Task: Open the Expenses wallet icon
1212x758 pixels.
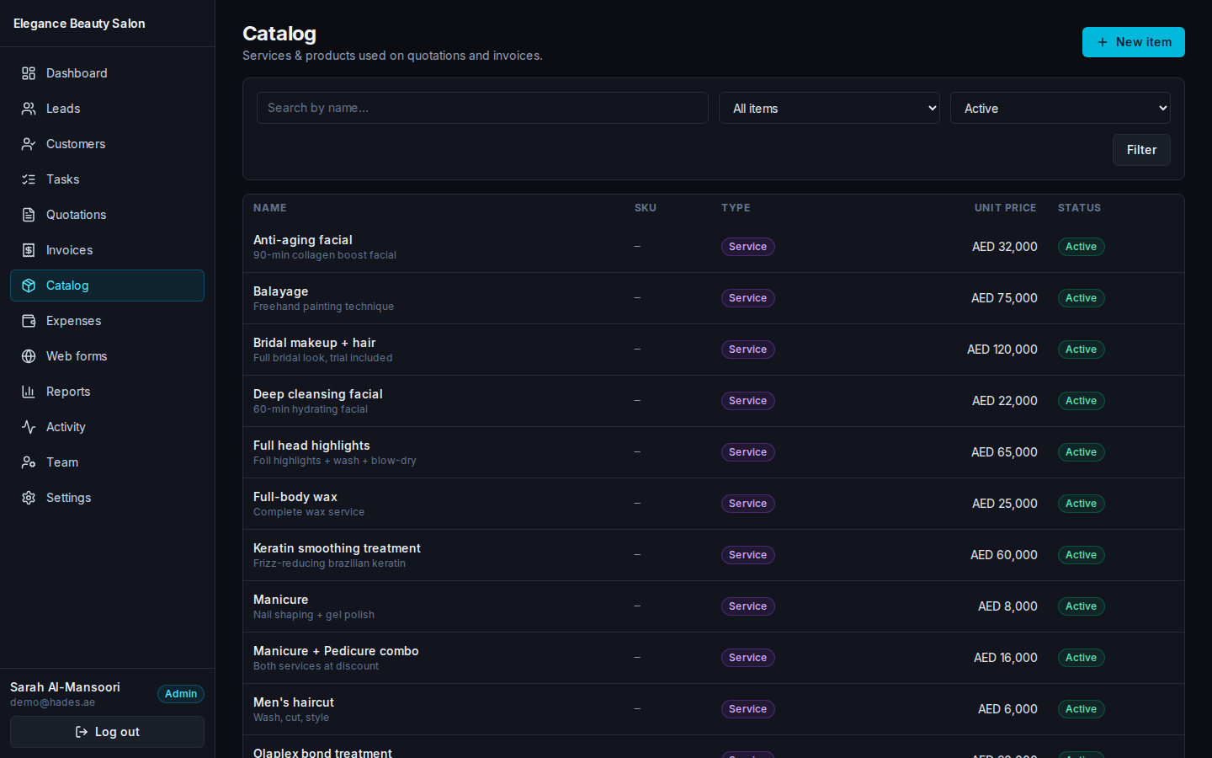Action: point(29,321)
